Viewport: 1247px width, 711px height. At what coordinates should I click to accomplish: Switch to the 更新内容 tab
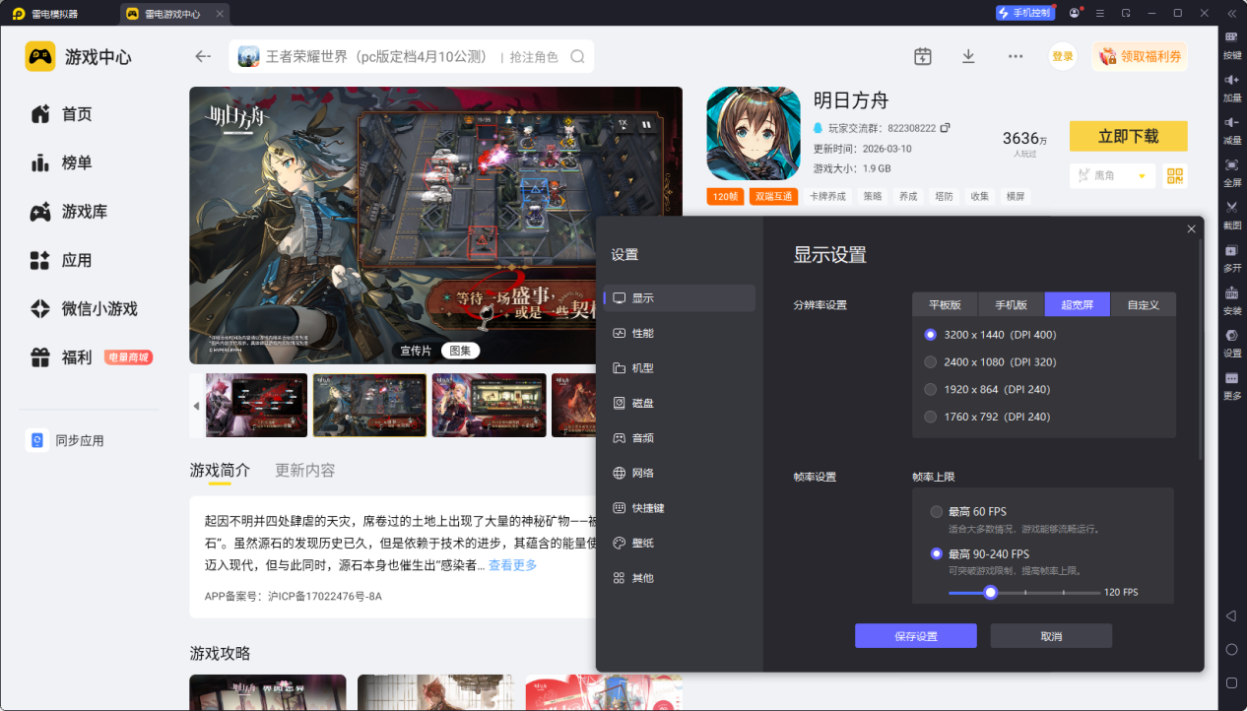pyautogui.click(x=305, y=470)
